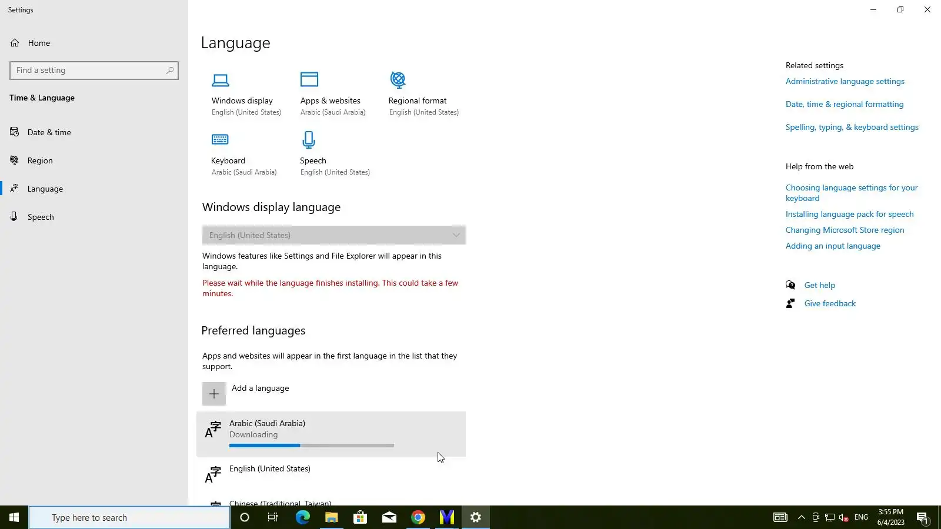The height and width of the screenshot is (529, 941).
Task: Open Installing language pack for speech link
Action: coord(850,215)
